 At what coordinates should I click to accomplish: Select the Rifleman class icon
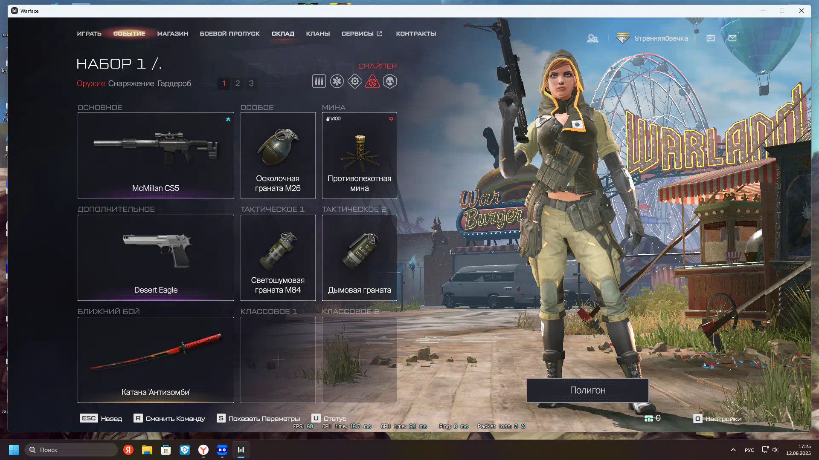pyautogui.click(x=319, y=81)
